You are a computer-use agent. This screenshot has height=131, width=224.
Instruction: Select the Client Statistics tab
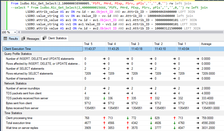[x=57, y=38]
